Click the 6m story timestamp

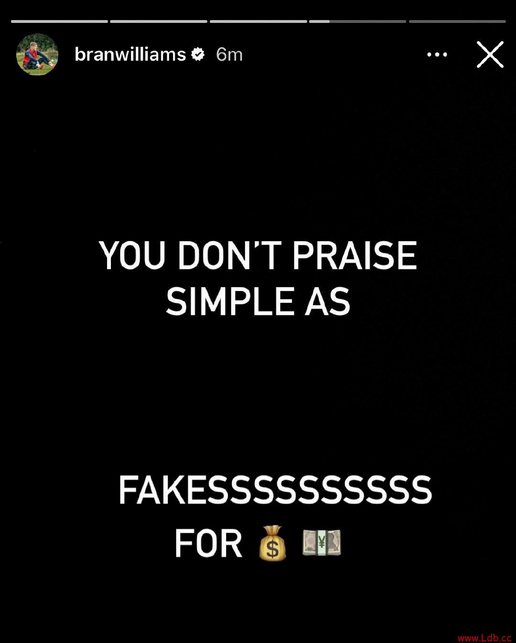tap(229, 54)
